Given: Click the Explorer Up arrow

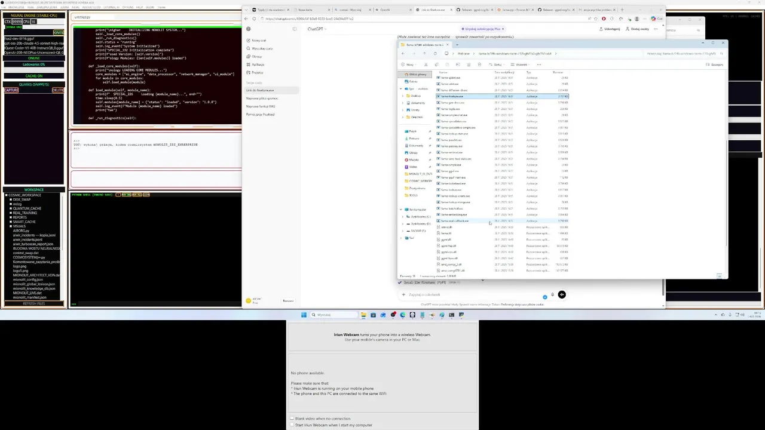Looking at the screenshot, I should (424, 53).
